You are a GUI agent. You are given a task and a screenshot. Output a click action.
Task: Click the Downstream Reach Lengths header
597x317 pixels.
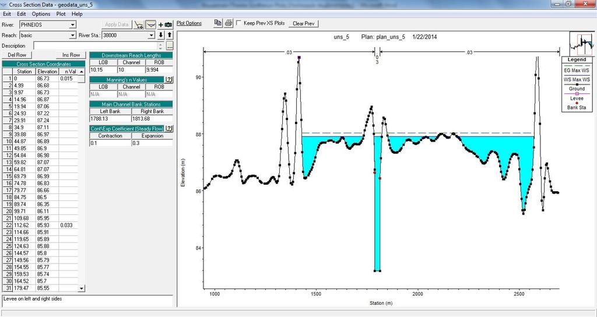131,55
